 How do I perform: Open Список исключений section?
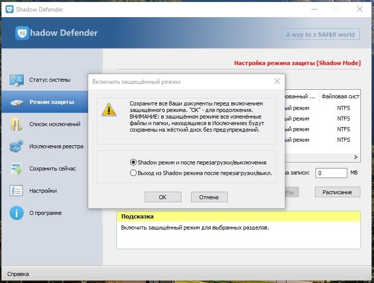pyautogui.click(x=55, y=124)
